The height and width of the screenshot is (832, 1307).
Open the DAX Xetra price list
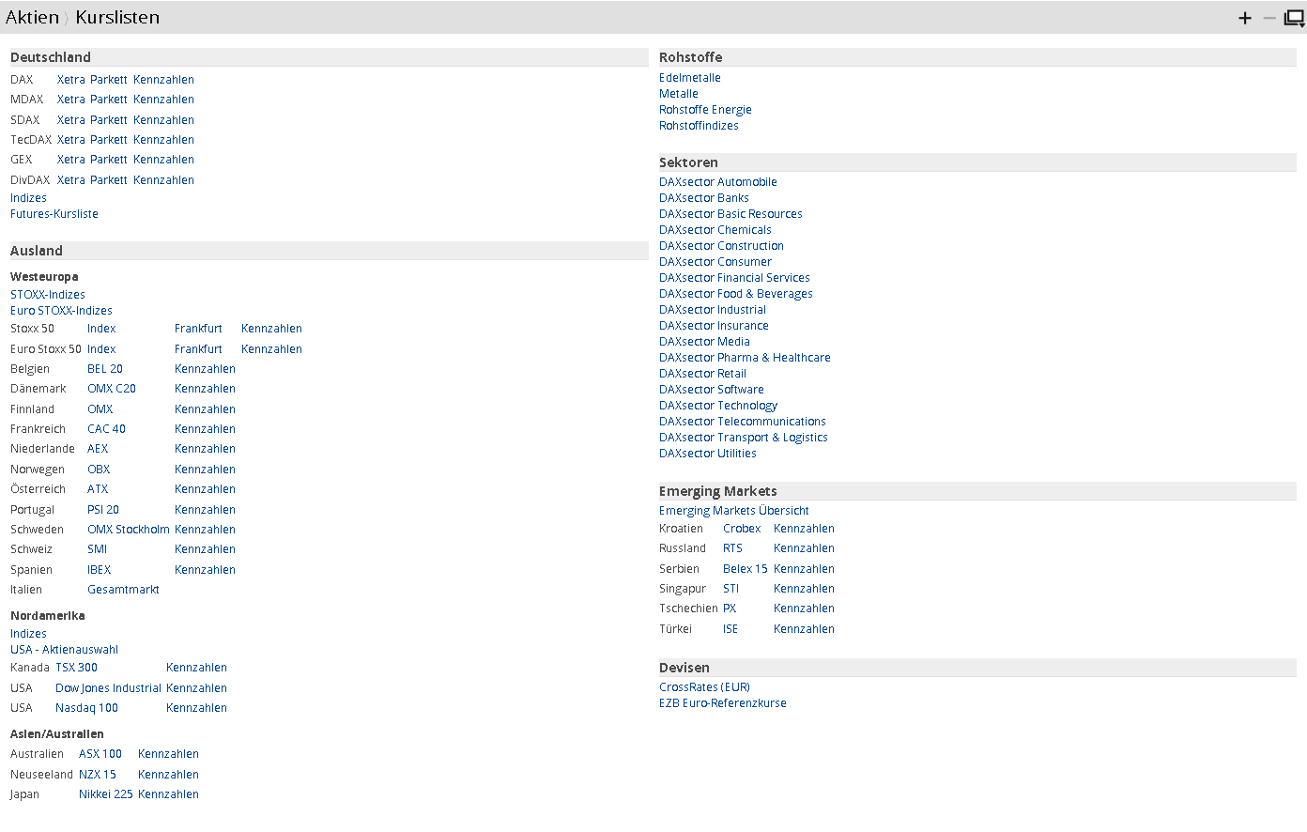pos(70,80)
